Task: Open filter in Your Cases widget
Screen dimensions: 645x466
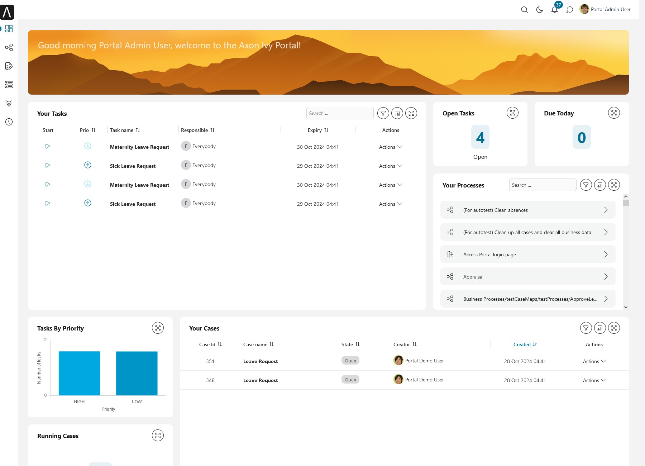Action: [x=586, y=328]
